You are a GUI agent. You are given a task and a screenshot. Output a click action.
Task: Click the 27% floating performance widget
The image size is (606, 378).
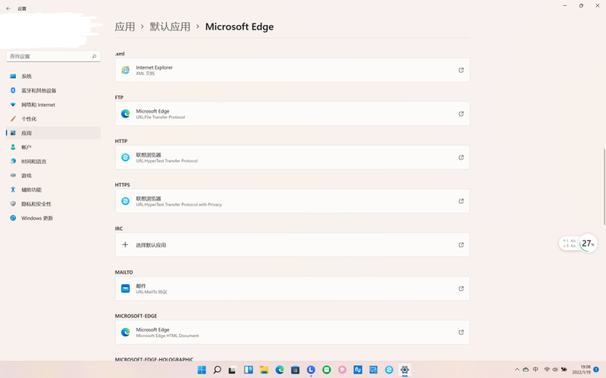pos(587,243)
